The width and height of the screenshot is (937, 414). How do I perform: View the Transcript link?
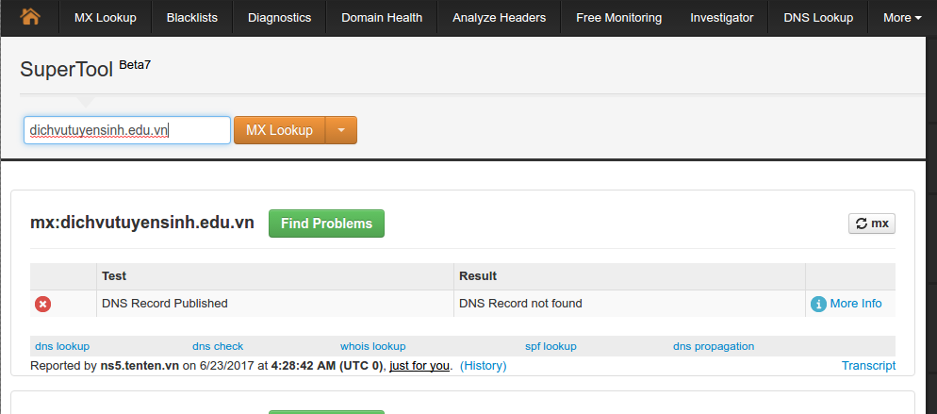[868, 366]
